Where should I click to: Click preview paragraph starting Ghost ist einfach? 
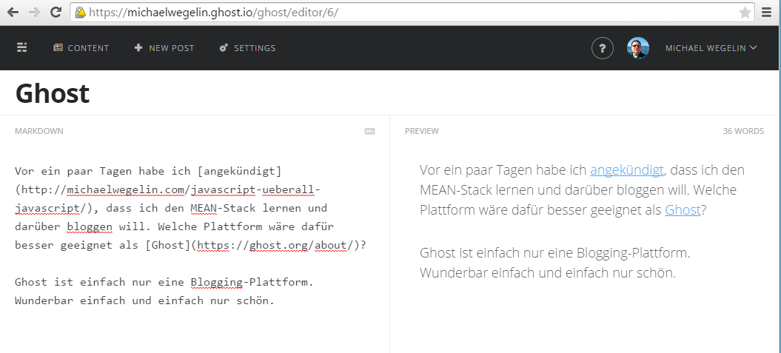[555, 263]
